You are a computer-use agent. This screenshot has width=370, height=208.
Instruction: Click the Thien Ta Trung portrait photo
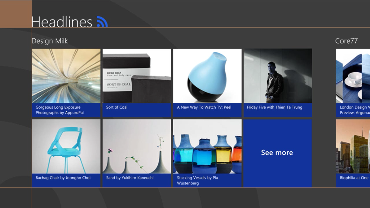(x=277, y=76)
